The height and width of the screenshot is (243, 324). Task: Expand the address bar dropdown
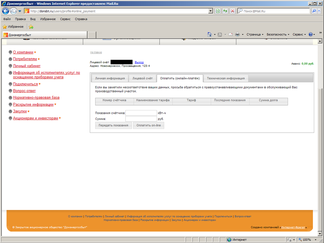pyautogui.click(x=210, y=11)
